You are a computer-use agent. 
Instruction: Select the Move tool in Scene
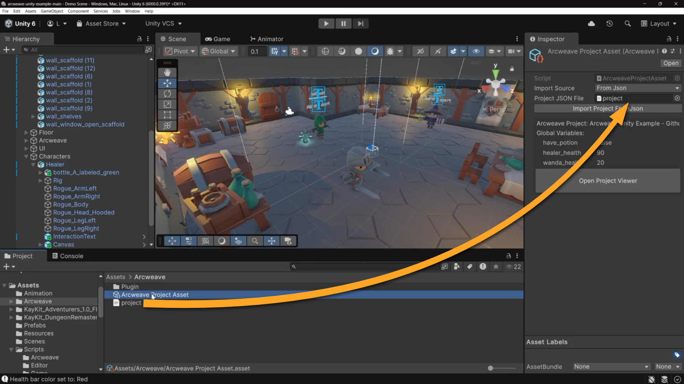coord(167,83)
